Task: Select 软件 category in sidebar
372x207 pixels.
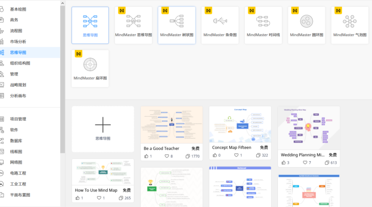Action: [x=30, y=130]
